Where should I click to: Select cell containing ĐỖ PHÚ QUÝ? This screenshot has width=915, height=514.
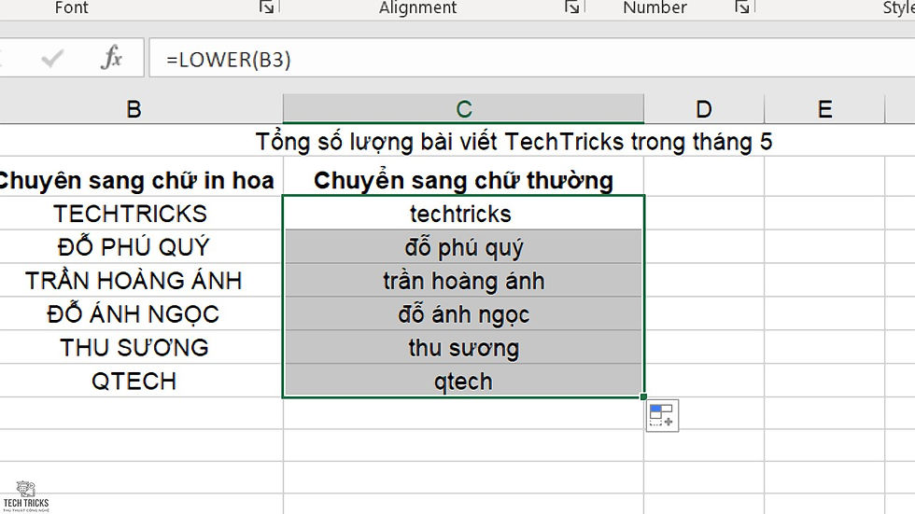pyautogui.click(x=141, y=247)
